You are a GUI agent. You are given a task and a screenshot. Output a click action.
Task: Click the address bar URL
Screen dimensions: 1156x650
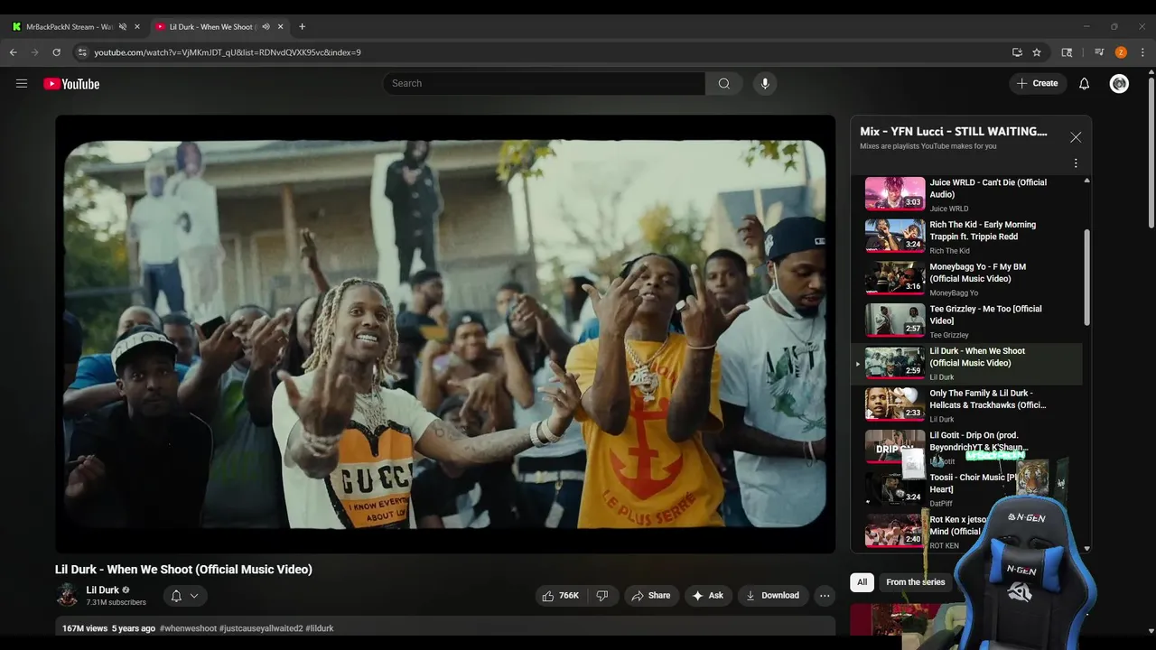228,52
